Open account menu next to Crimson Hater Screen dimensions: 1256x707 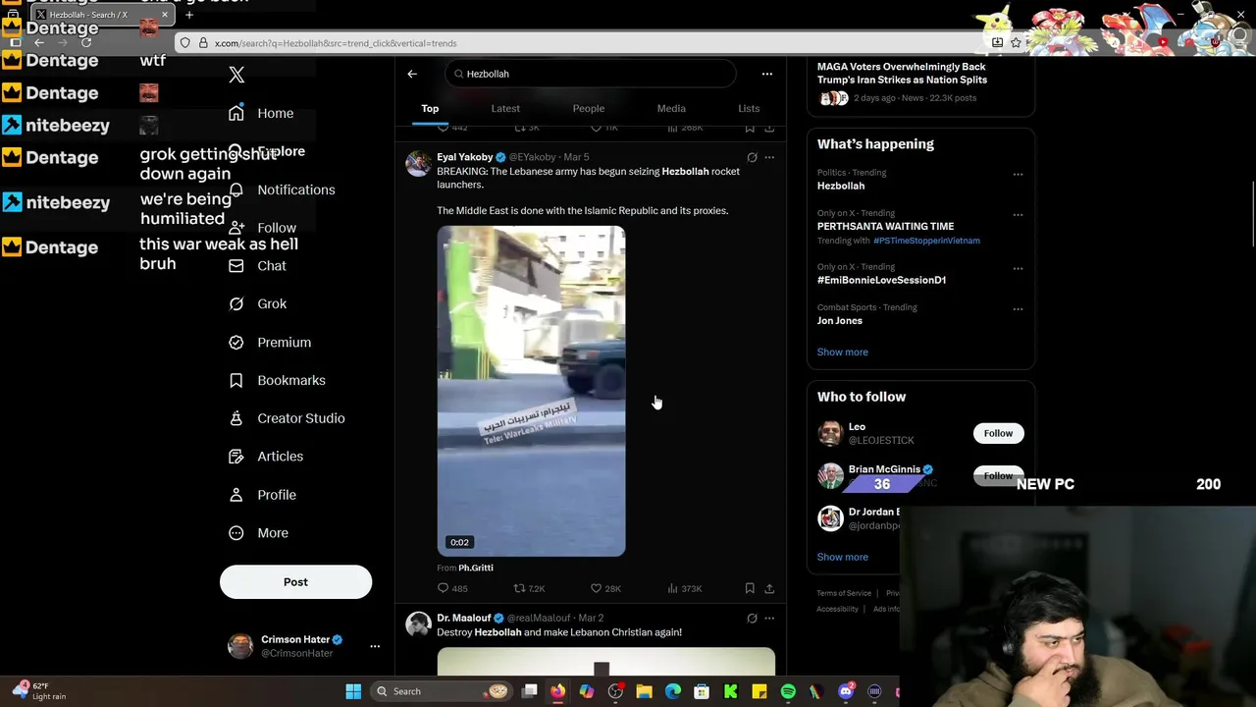[374, 646]
